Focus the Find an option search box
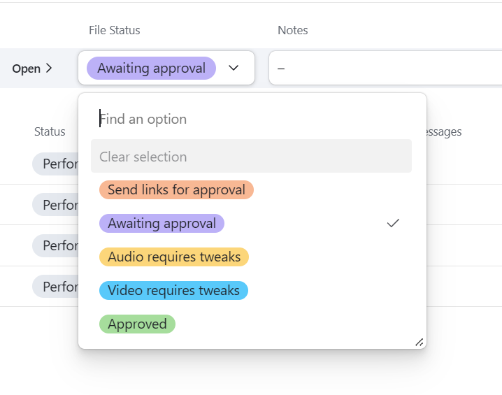The width and height of the screenshot is (502, 395). pos(252,119)
